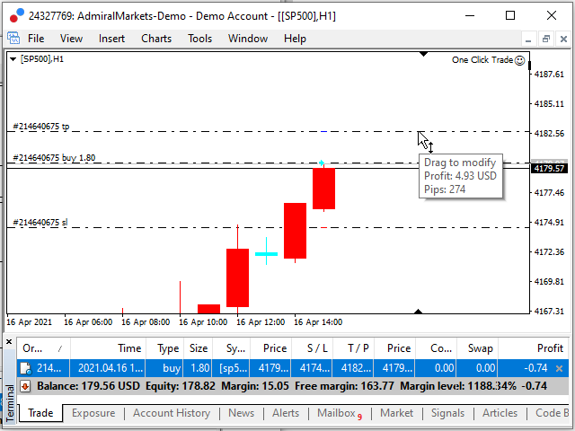
Task: Sort by the Time column header
Action: 108,348
